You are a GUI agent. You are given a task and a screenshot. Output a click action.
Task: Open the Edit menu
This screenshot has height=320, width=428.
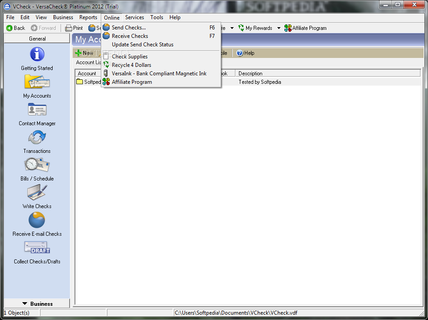[x=25, y=17]
